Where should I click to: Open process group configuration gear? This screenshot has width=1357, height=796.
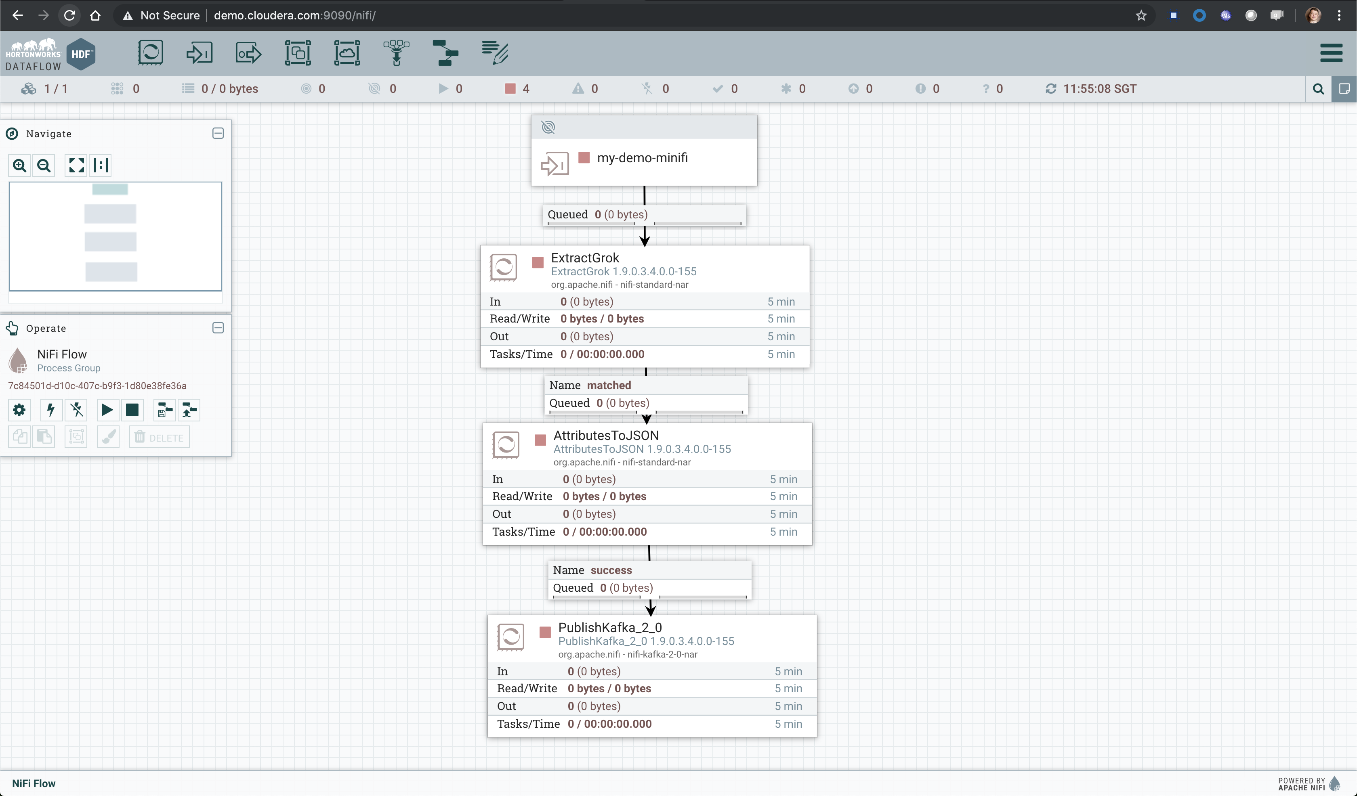click(x=19, y=410)
